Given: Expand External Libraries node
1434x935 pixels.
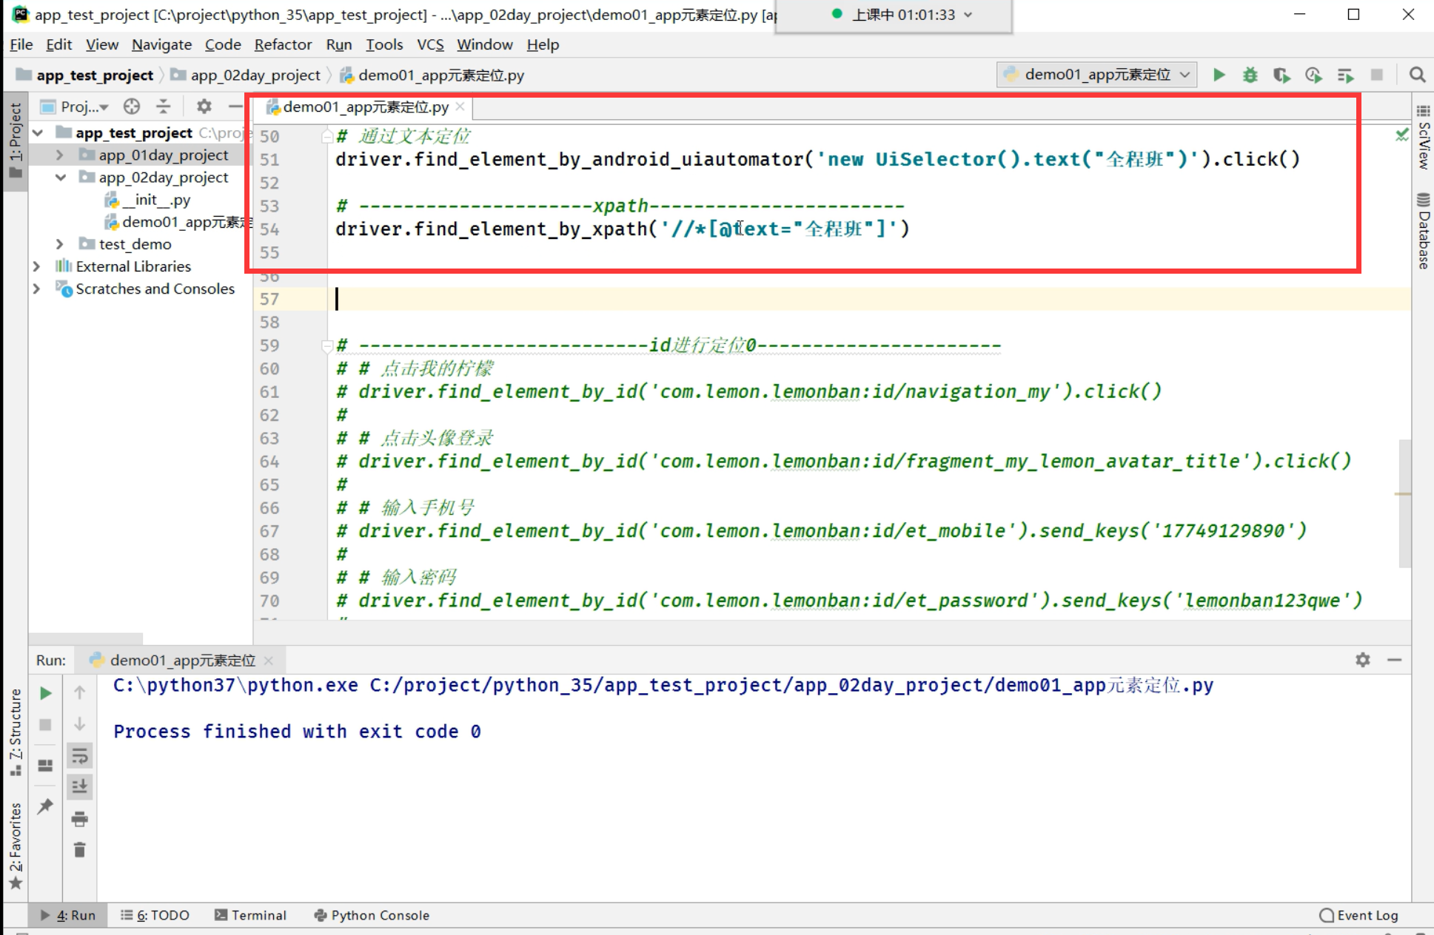Looking at the screenshot, I should coord(36,266).
